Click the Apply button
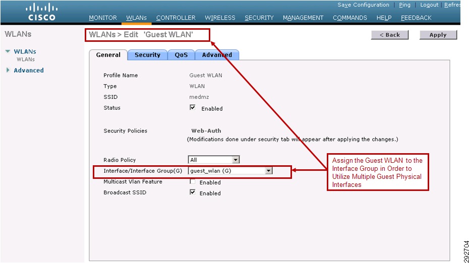Screen dimensions: 469x263 point(438,35)
